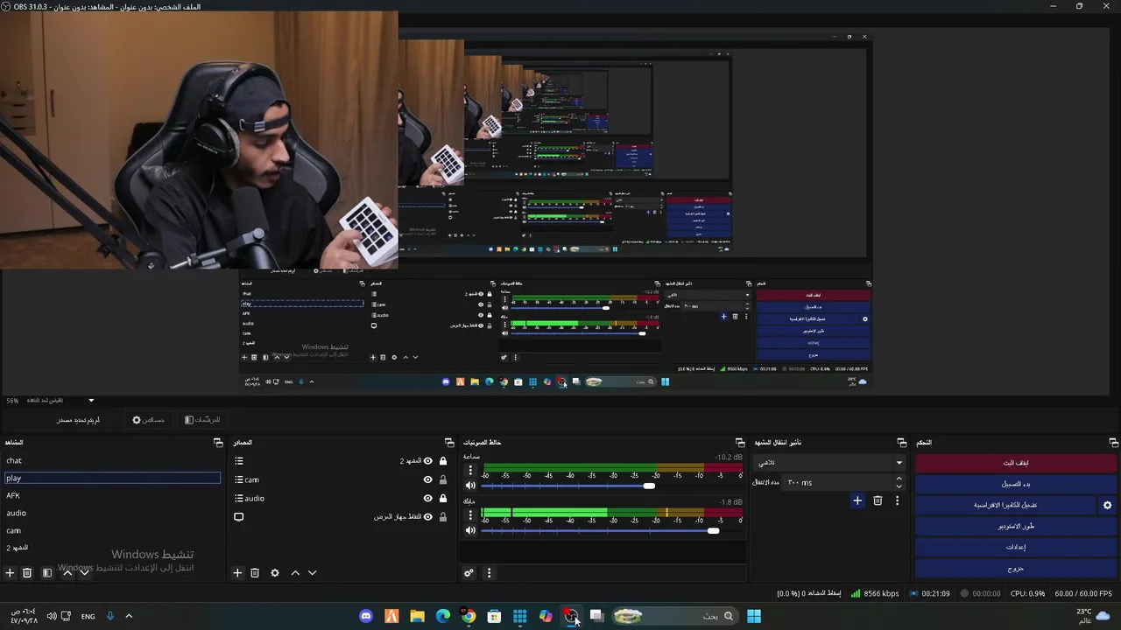The height and width of the screenshot is (630, 1121).
Task: Mute the سماعة speaker channel in mixer
Action: point(470,486)
